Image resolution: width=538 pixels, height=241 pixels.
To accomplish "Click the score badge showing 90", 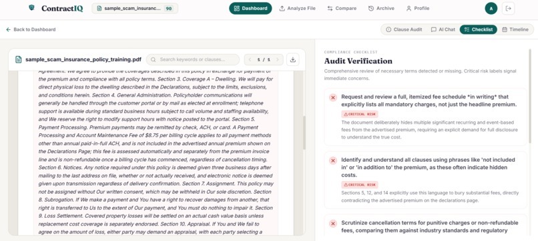I will (168, 8).
